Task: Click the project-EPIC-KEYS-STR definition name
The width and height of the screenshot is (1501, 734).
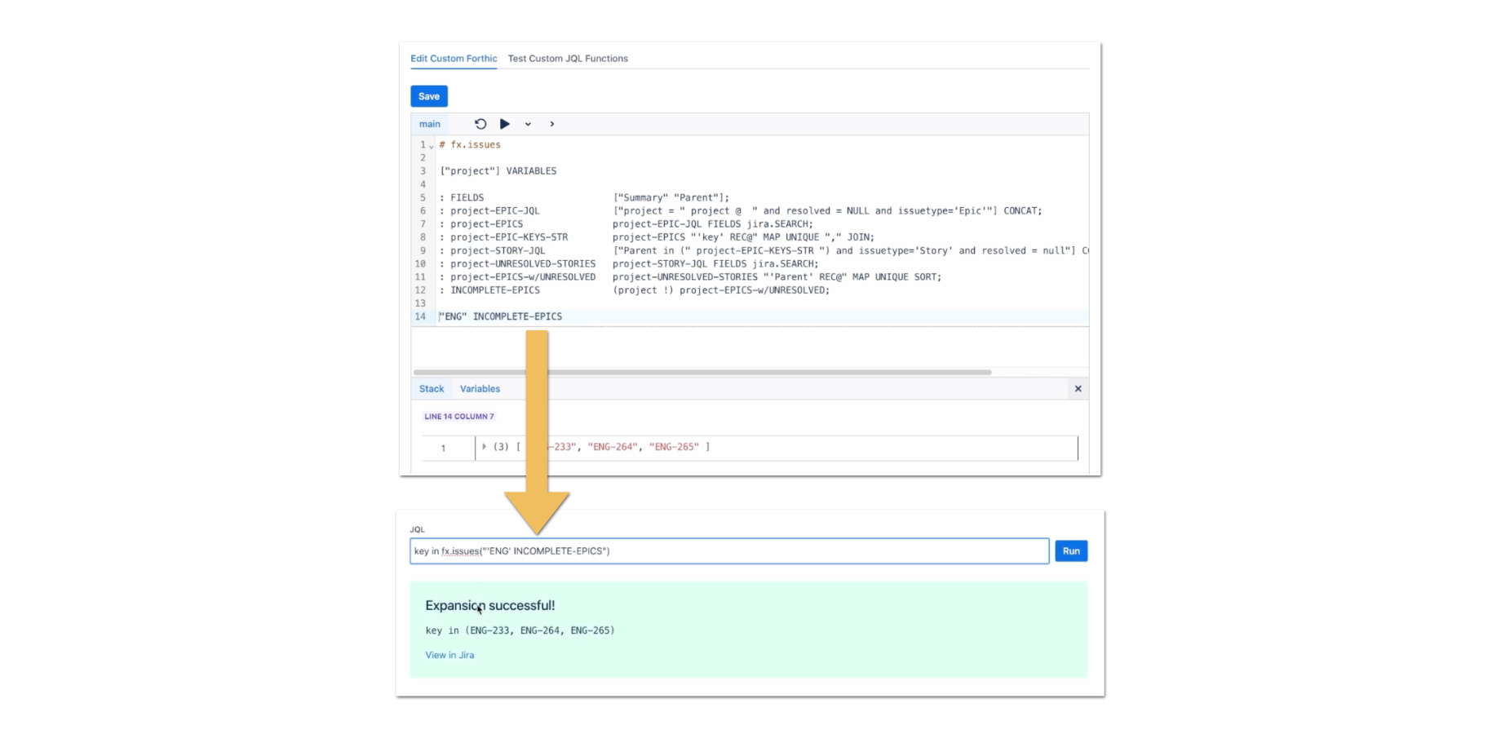Action: 509,237
